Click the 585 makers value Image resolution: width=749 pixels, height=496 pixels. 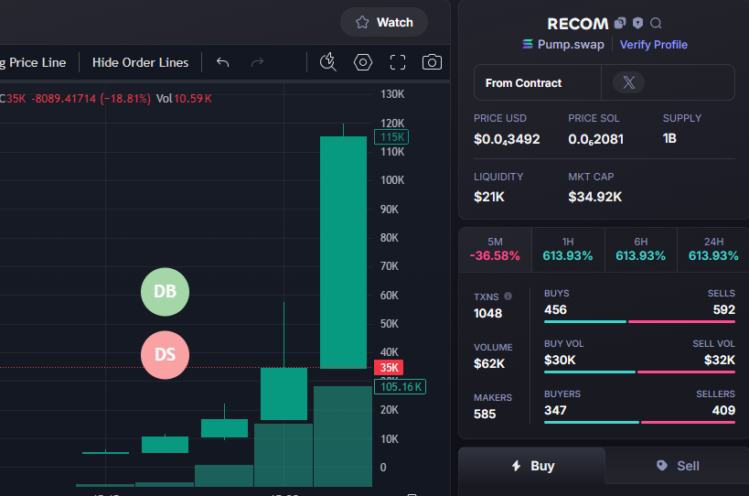pyautogui.click(x=485, y=414)
